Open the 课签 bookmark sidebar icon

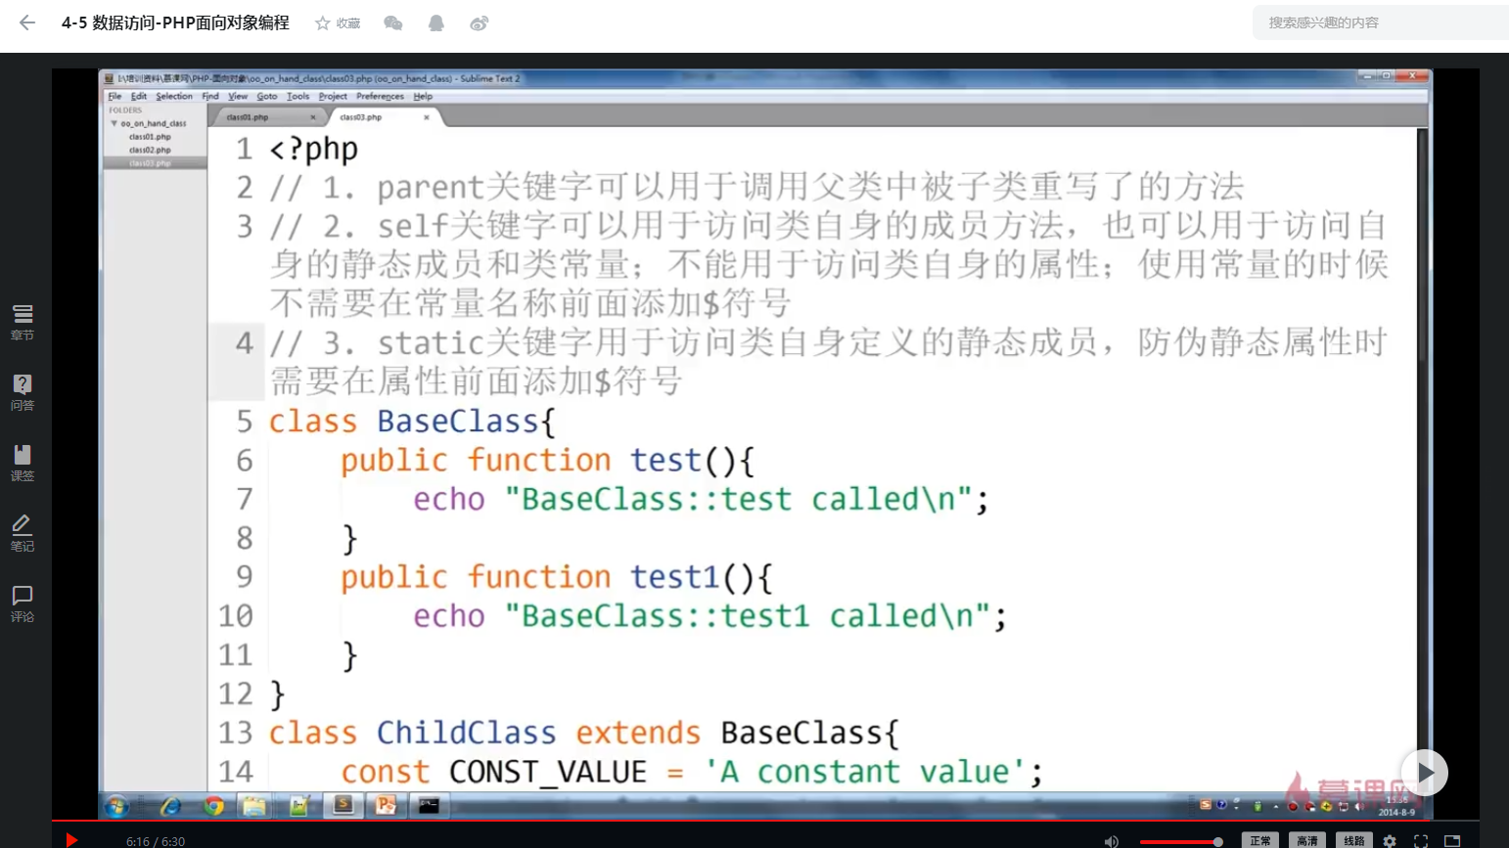[23, 463]
